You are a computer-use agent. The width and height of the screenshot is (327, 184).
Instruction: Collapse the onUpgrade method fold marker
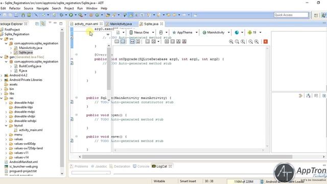coord(76,55)
